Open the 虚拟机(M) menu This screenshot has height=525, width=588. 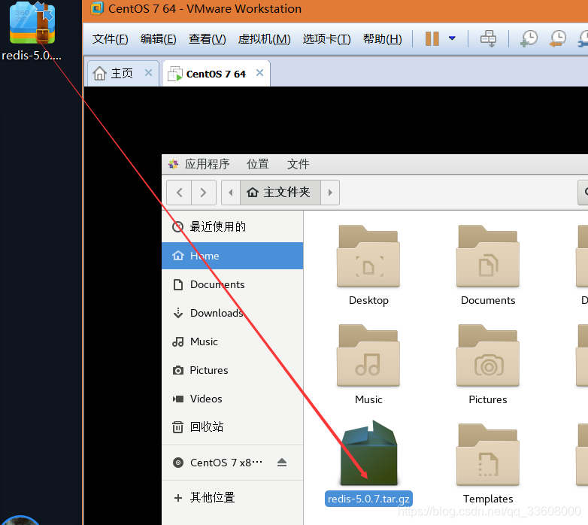point(265,39)
